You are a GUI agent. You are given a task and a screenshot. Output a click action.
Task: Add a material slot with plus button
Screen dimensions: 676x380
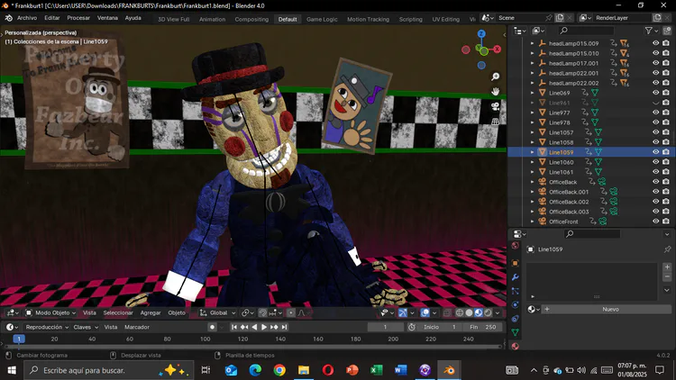click(x=667, y=267)
